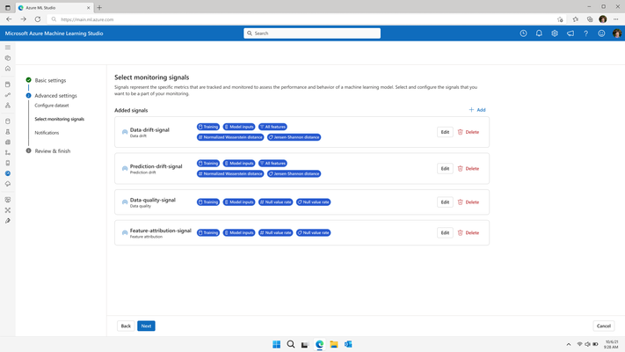This screenshot has height=352, width=625.
Task: Open taskbar search magnifier
Action: [x=291, y=344]
